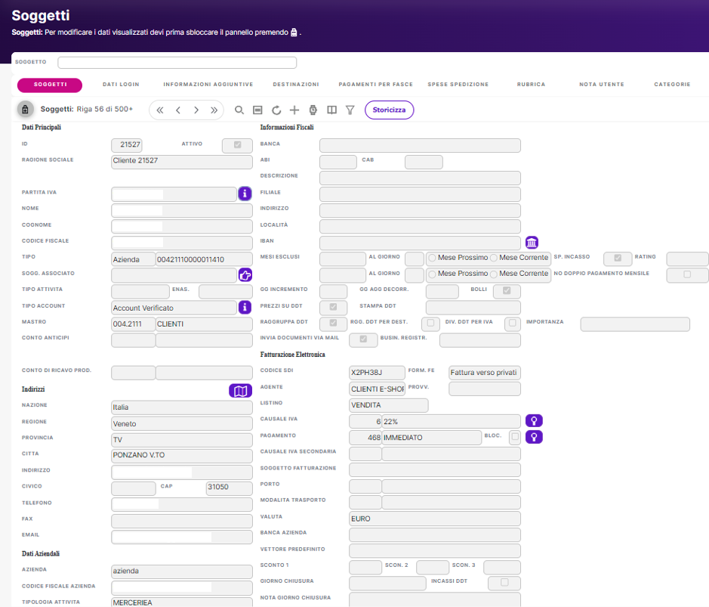Add a new Soggetti record
The width and height of the screenshot is (709, 607).
(x=294, y=110)
